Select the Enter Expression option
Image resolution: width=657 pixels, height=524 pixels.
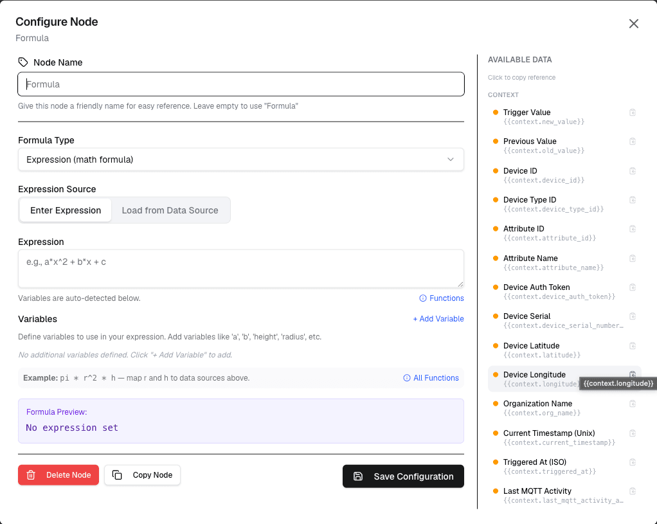[66, 210]
